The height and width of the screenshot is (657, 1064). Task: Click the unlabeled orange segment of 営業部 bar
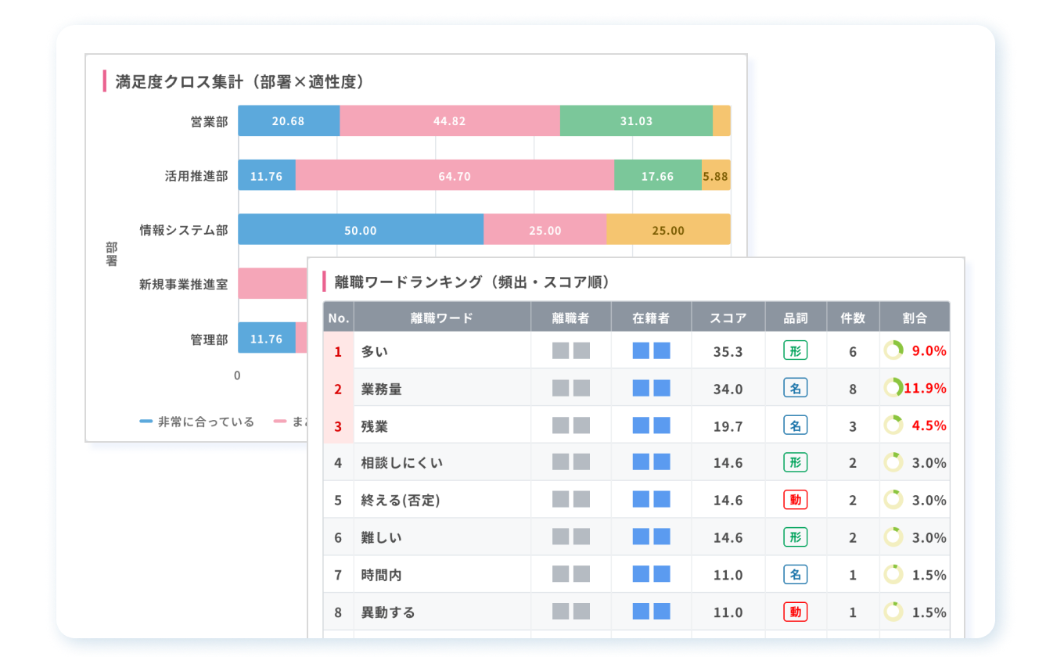(721, 120)
